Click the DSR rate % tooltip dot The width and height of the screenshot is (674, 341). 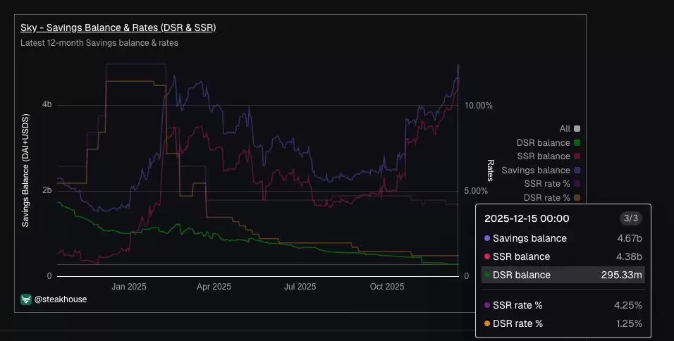486,323
